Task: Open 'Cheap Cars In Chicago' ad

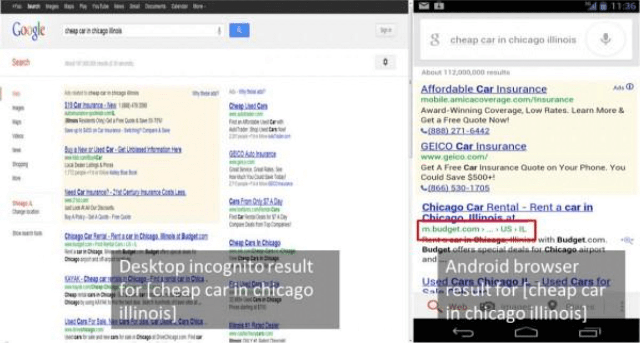Action: [255, 243]
